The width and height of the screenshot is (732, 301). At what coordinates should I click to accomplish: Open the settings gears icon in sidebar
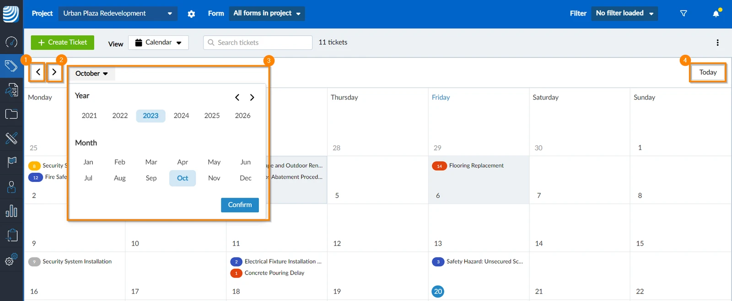(11, 259)
